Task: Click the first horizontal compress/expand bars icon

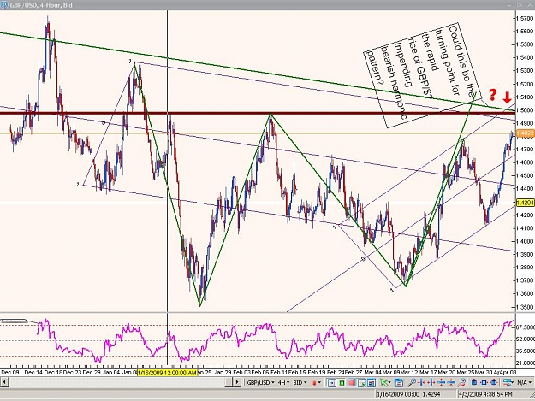Action: 422,383
